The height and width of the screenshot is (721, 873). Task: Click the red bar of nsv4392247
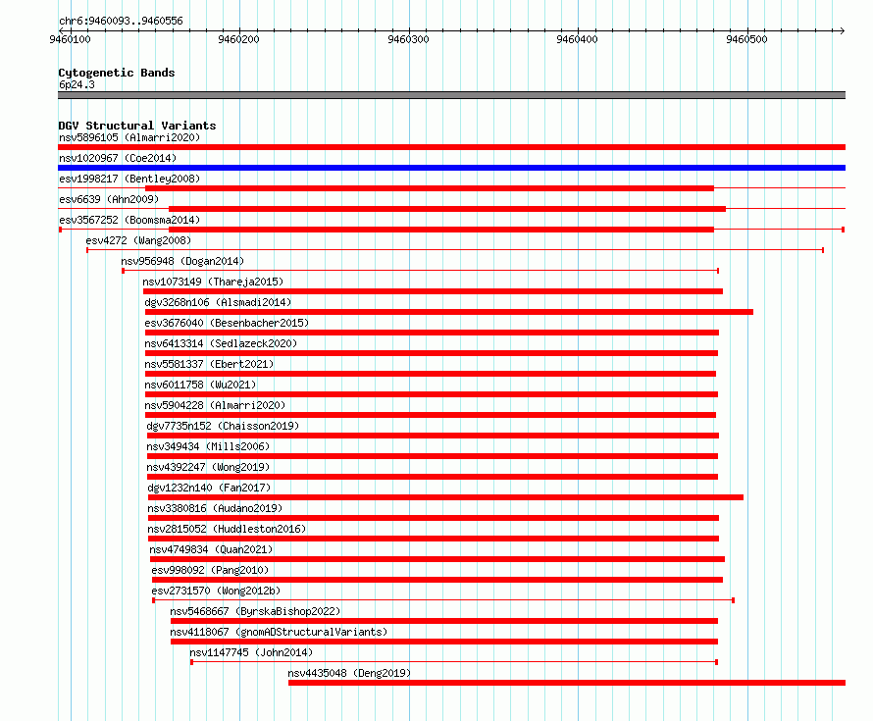pos(433,477)
